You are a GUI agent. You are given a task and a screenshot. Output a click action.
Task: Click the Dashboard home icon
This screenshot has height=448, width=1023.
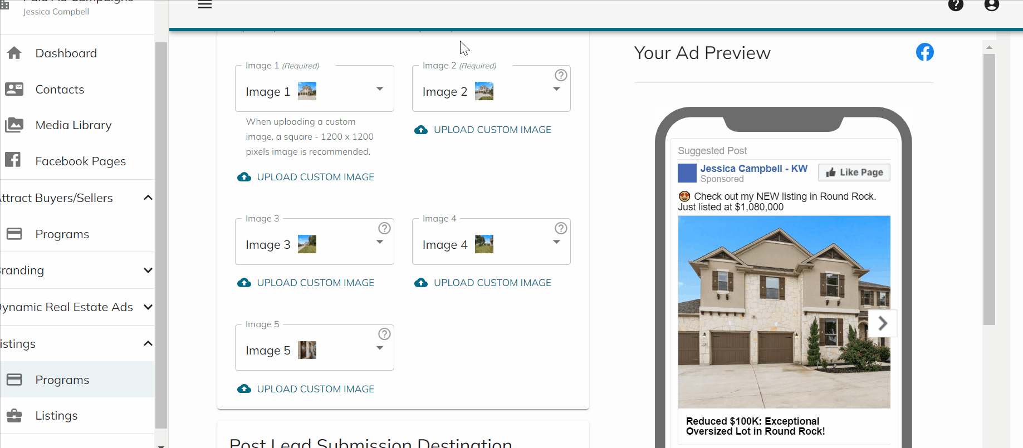point(14,53)
